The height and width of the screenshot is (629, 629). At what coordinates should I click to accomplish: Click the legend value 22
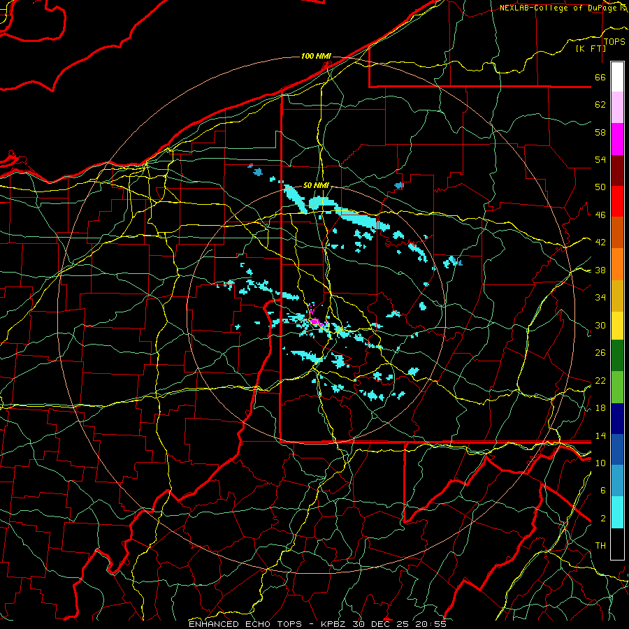point(600,380)
